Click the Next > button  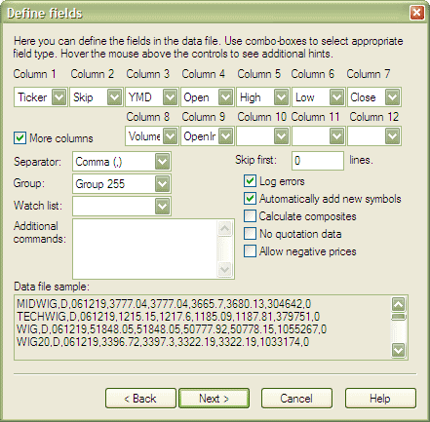tap(215, 398)
